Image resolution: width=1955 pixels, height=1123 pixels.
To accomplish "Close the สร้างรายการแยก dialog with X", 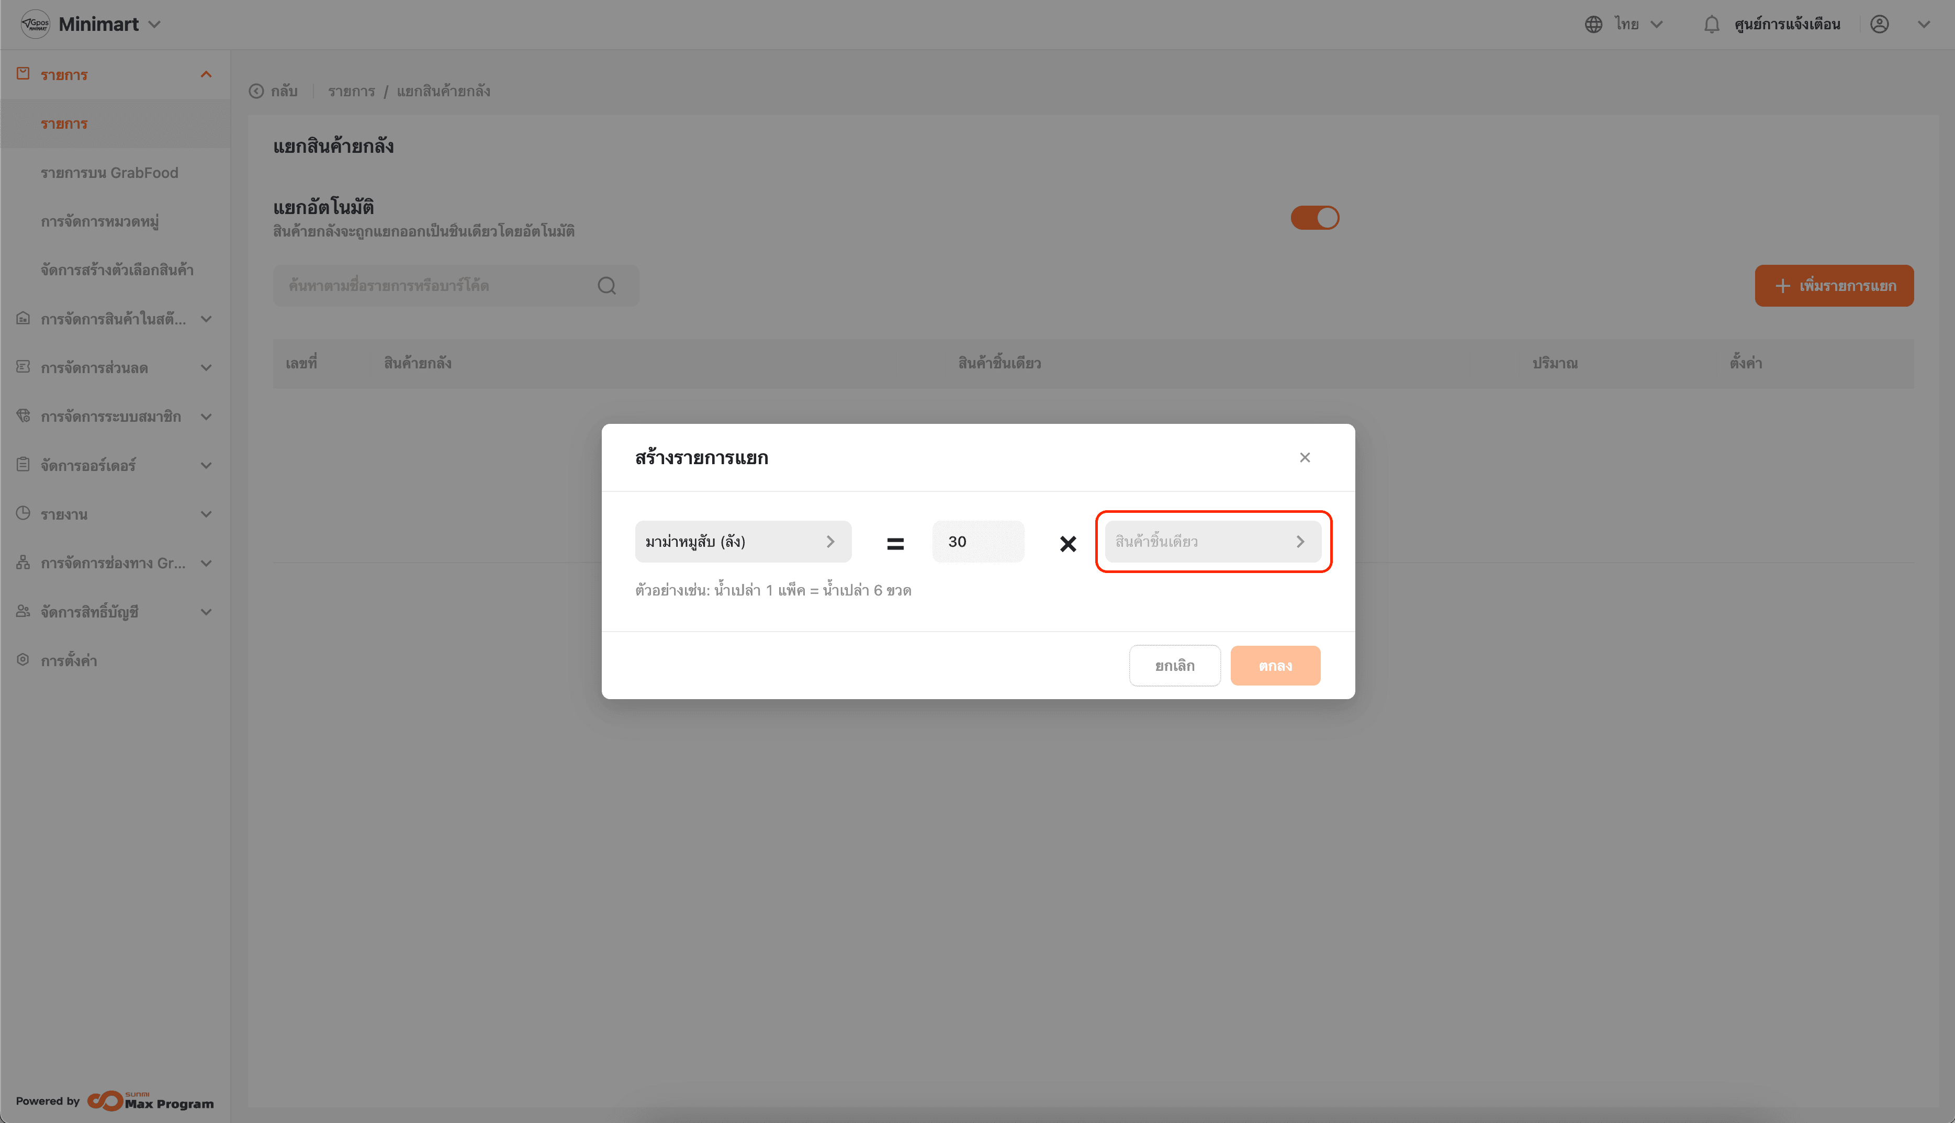I will point(1304,457).
